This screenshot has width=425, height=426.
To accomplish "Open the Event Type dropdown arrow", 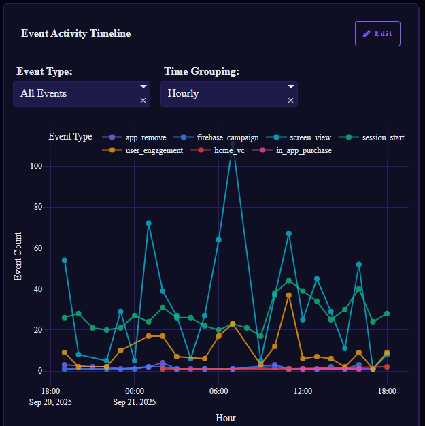I will (x=143, y=86).
